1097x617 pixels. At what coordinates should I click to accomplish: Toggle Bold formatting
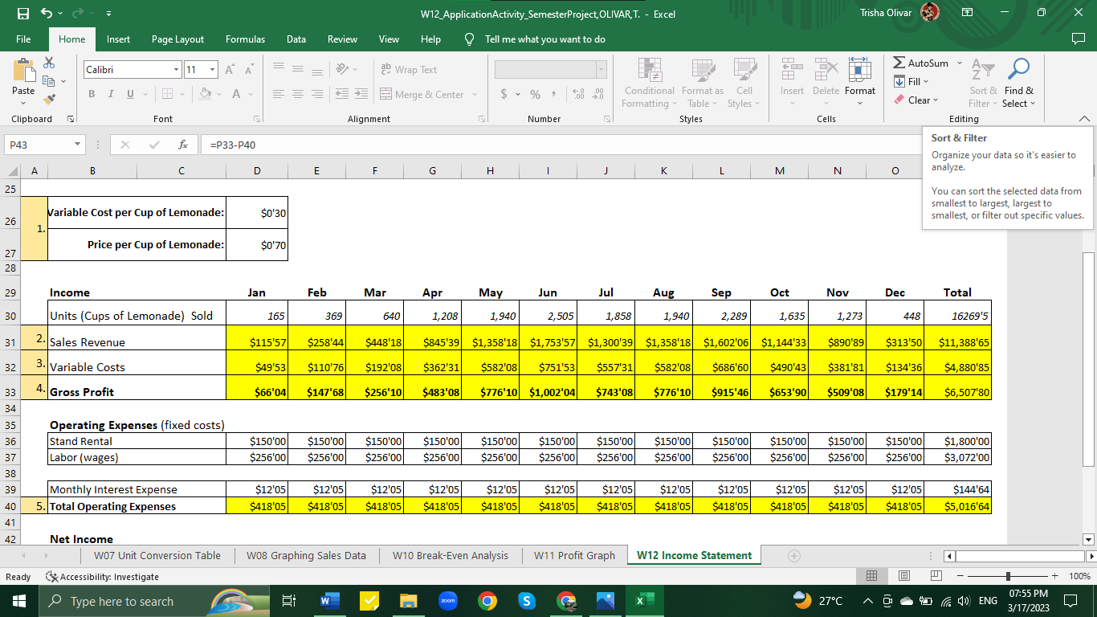pyautogui.click(x=92, y=95)
